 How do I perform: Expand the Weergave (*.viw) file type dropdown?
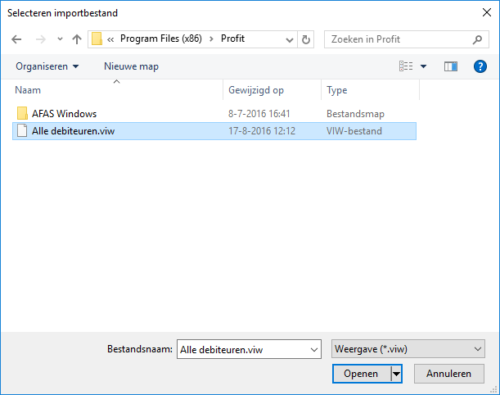[408, 349]
